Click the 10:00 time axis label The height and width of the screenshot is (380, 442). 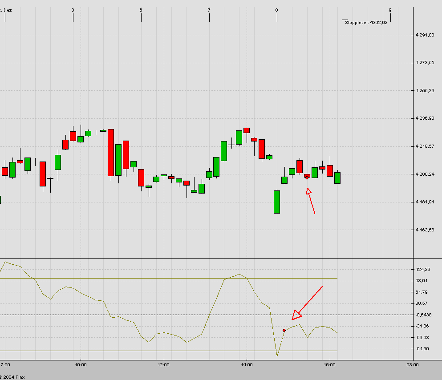pyautogui.click(x=81, y=365)
